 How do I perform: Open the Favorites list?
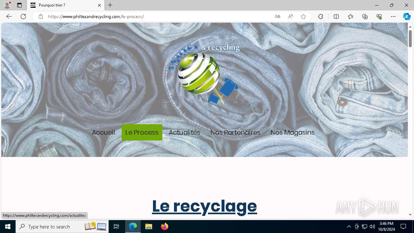coord(351,17)
